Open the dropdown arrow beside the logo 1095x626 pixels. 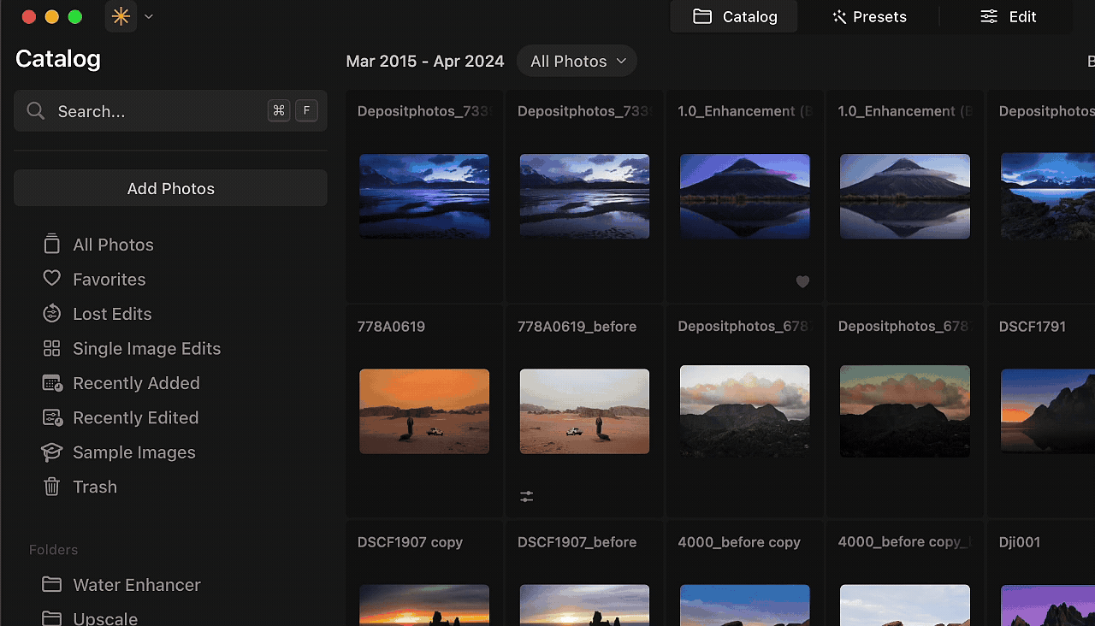click(x=149, y=16)
